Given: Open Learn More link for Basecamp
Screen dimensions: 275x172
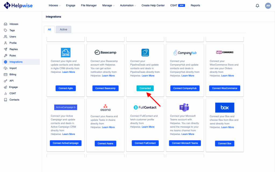Looking at the screenshot, I should coord(108,76).
